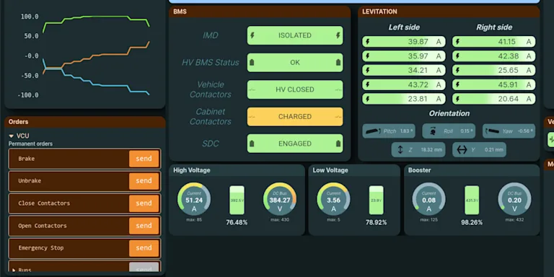Send the Unbrake order
The image size is (554, 277).
coord(144,181)
